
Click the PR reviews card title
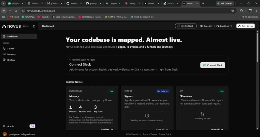(x=185, y=96)
